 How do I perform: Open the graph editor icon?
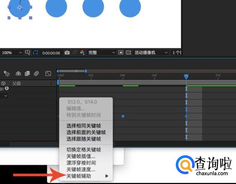(48, 73)
